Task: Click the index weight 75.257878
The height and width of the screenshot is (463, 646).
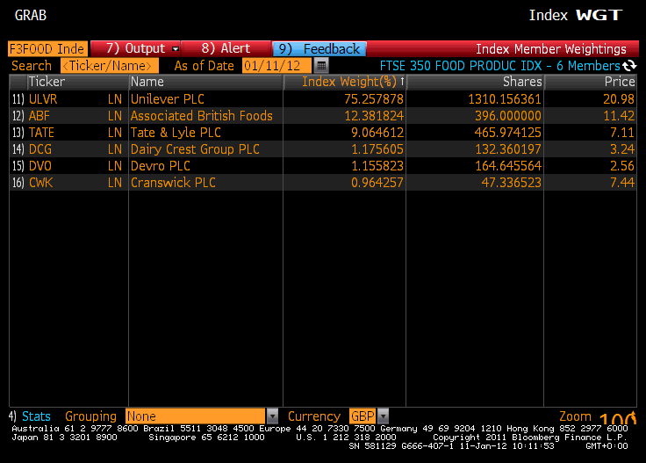Action: point(374,99)
